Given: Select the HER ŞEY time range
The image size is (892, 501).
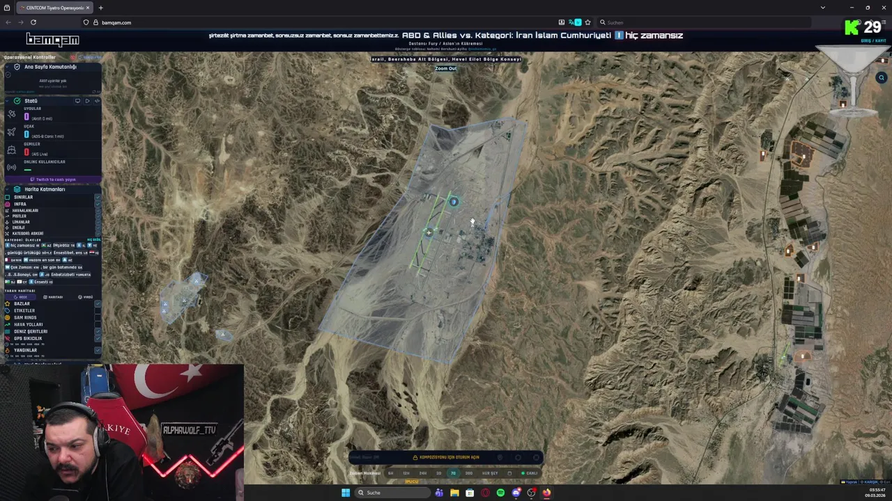Looking at the screenshot, I should [490, 473].
